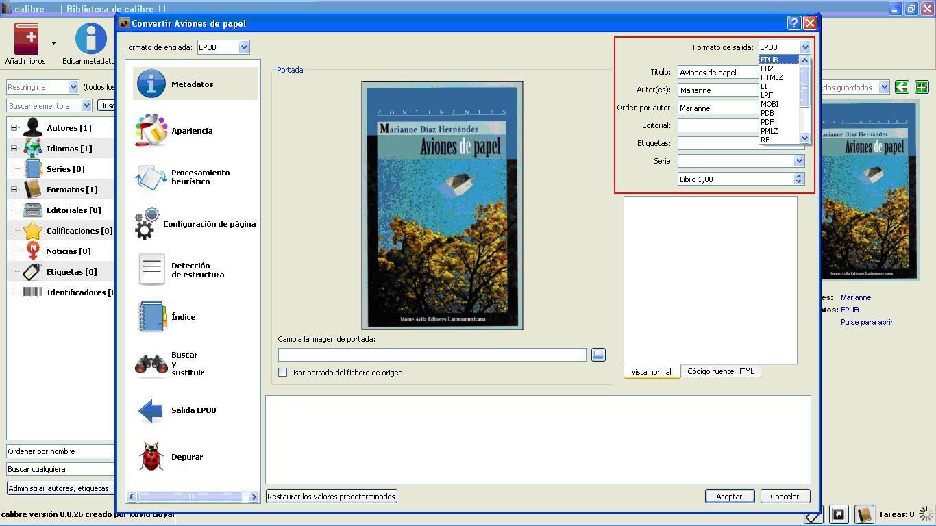Select Detección de estructura section

pos(195,270)
